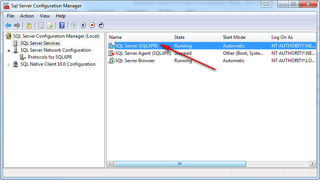Viewport: 320px width, 180px height.
Task: Open the Action menu
Action: pyautogui.click(x=27, y=16)
